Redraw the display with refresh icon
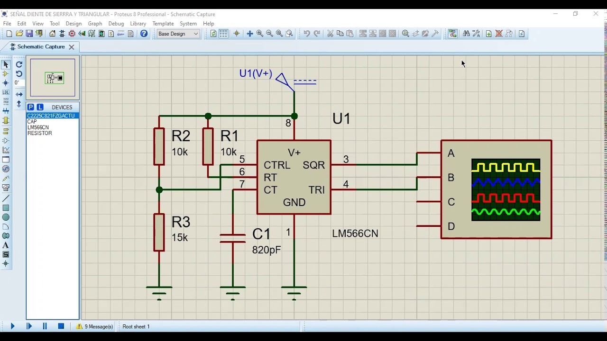 coord(213,34)
